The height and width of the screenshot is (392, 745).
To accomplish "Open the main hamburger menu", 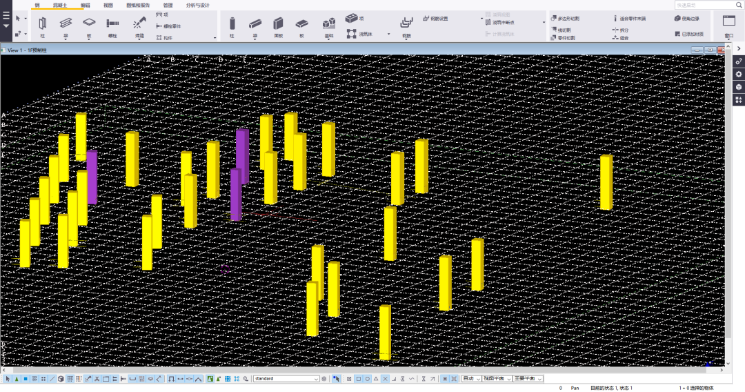I will tap(6, 15).
